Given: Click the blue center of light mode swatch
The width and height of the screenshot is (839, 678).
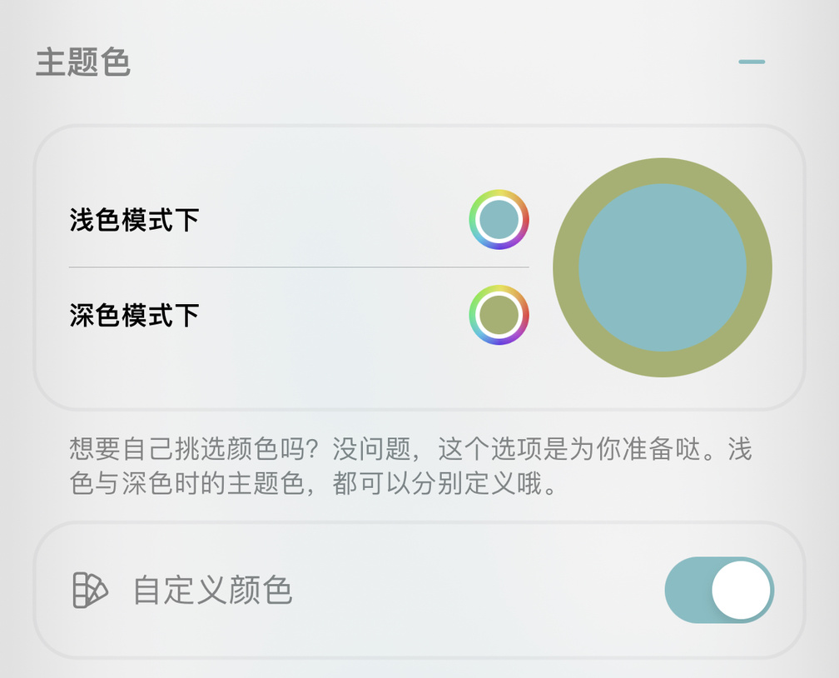Looking at the screenshot, I should click(499, 220).
